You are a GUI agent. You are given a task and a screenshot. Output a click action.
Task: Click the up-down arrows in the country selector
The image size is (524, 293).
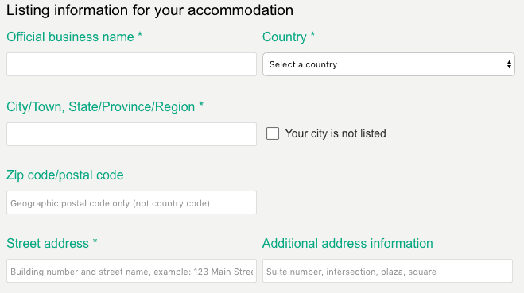pyautogui.click(x=509, y=64)
